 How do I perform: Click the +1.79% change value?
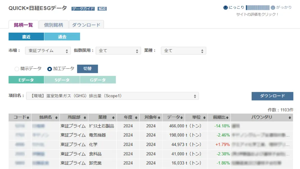click(222, 144)
